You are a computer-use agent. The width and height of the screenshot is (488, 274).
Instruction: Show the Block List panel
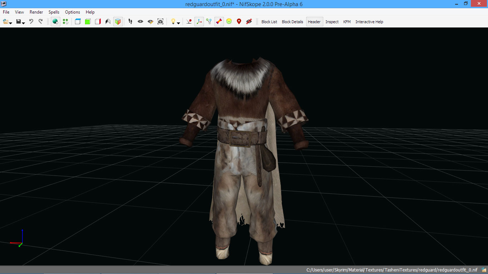[x=269, y=22]
